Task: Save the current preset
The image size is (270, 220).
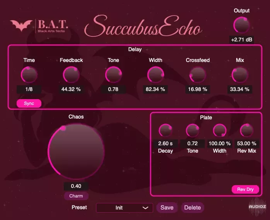Action: pos(167,208)
